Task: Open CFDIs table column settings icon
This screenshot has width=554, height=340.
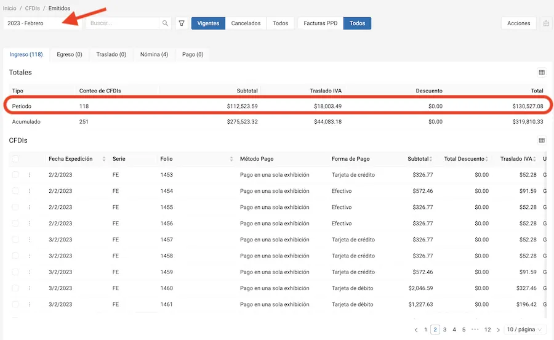Action: coord(542,140)
